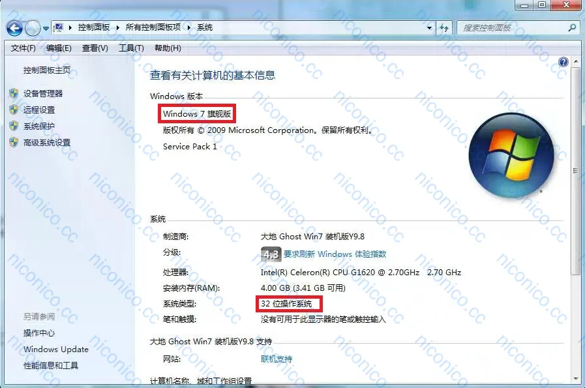
Task: Click the 查看有关计算机的基本信息 heading
Action: point(213,76)
